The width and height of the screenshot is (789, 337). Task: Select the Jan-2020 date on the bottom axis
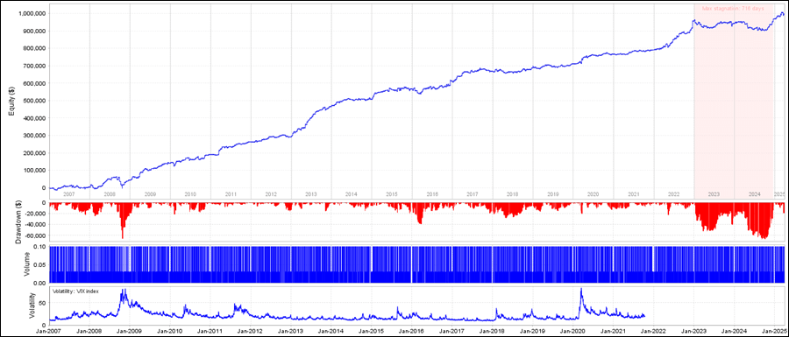pyautogui.click(x=572, y=332)
